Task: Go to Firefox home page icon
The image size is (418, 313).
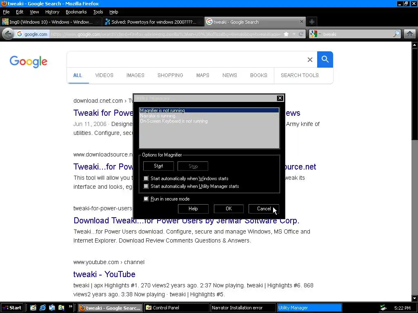Action: coord(410,34)
